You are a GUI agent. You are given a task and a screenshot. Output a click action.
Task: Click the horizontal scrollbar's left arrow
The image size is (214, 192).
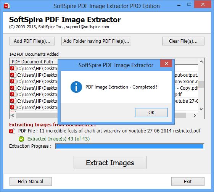tap(13, 116)
